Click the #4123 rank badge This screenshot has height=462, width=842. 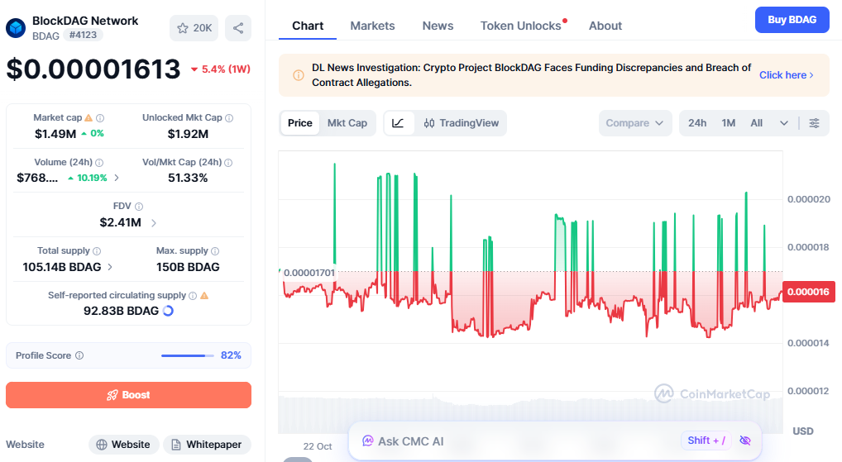coord(84,35)
